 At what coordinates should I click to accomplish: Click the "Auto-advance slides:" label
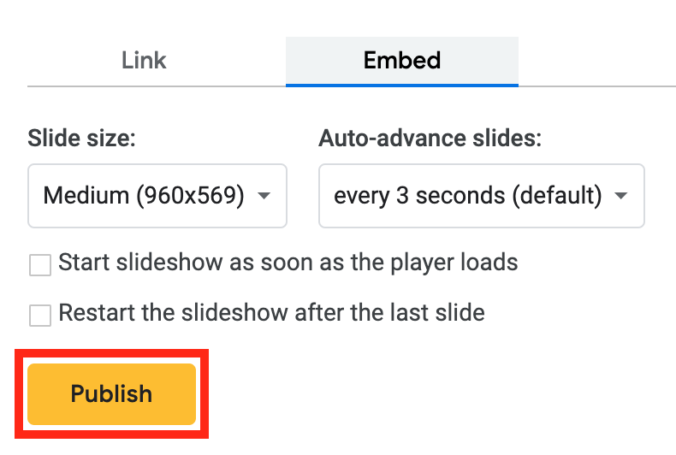[430, 139]
